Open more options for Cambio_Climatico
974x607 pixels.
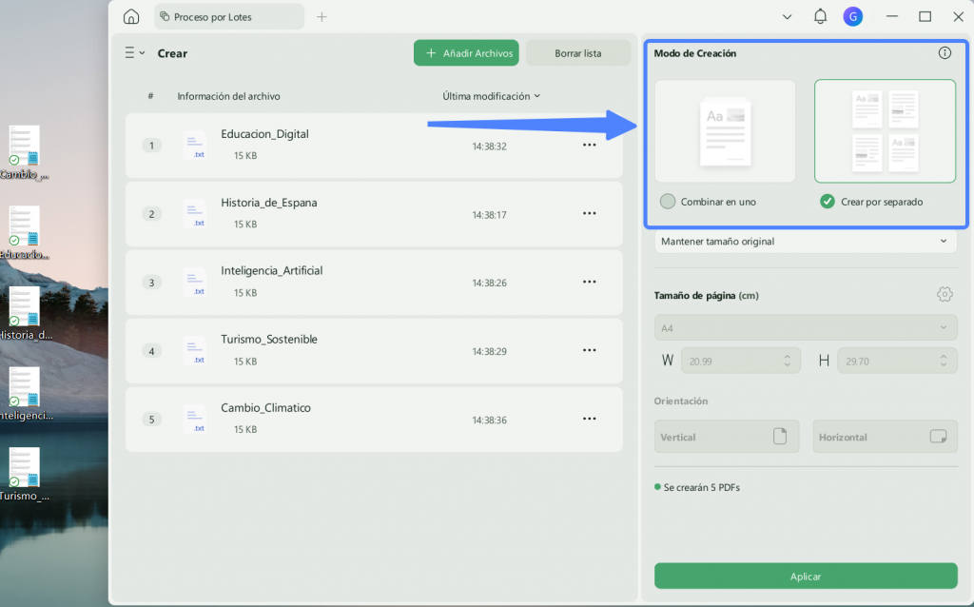pyautogui.click(x=589, y=419)
